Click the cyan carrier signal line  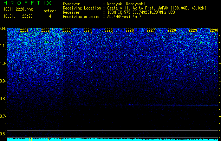pyautogui.click(x=112, y=105)
